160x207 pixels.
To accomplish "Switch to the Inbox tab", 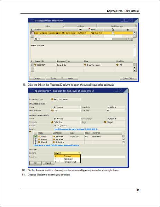I will 48,26.
